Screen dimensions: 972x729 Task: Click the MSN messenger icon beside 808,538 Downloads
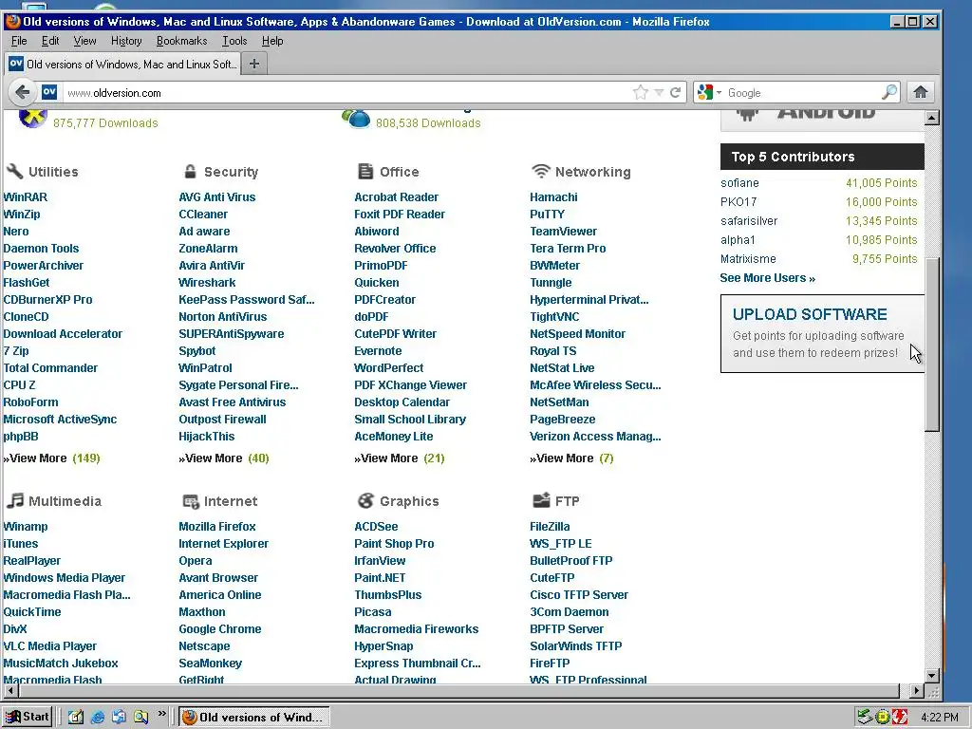coord(356,118)
